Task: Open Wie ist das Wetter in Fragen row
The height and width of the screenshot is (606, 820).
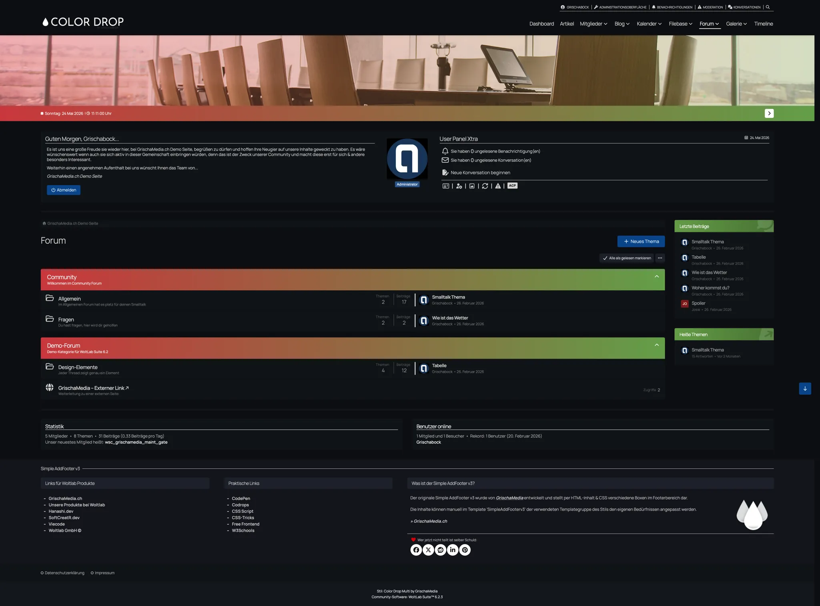Action: 450,318
